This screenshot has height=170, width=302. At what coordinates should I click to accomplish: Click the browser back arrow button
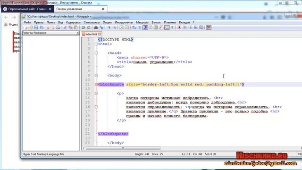[x=6, y=17]
